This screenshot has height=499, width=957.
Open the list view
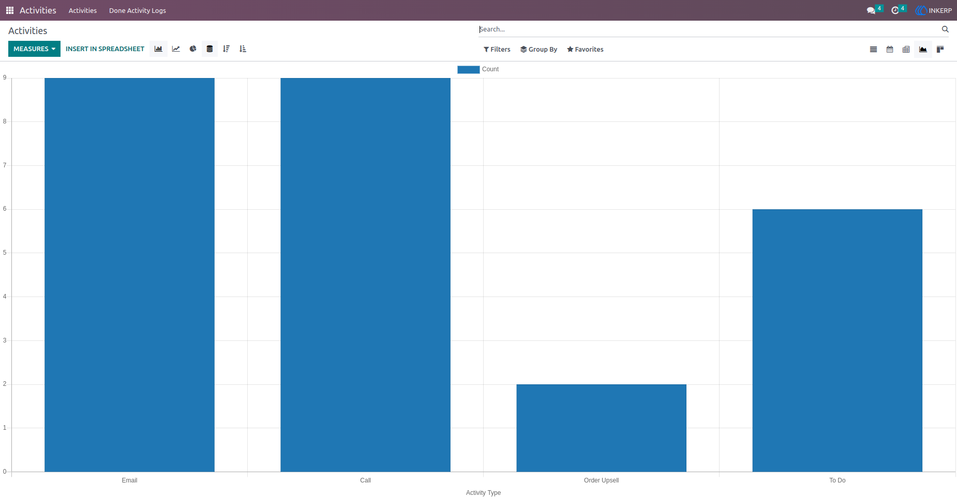[x=873, y=50]
